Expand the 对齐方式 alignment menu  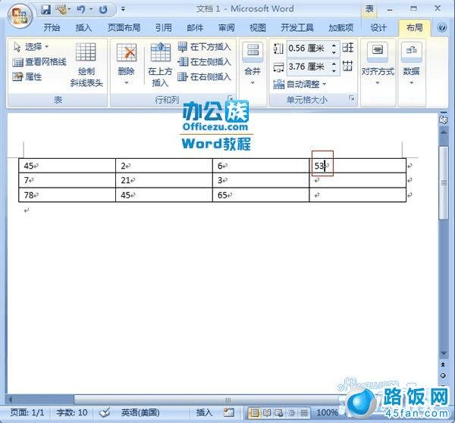tap(378, 64)
